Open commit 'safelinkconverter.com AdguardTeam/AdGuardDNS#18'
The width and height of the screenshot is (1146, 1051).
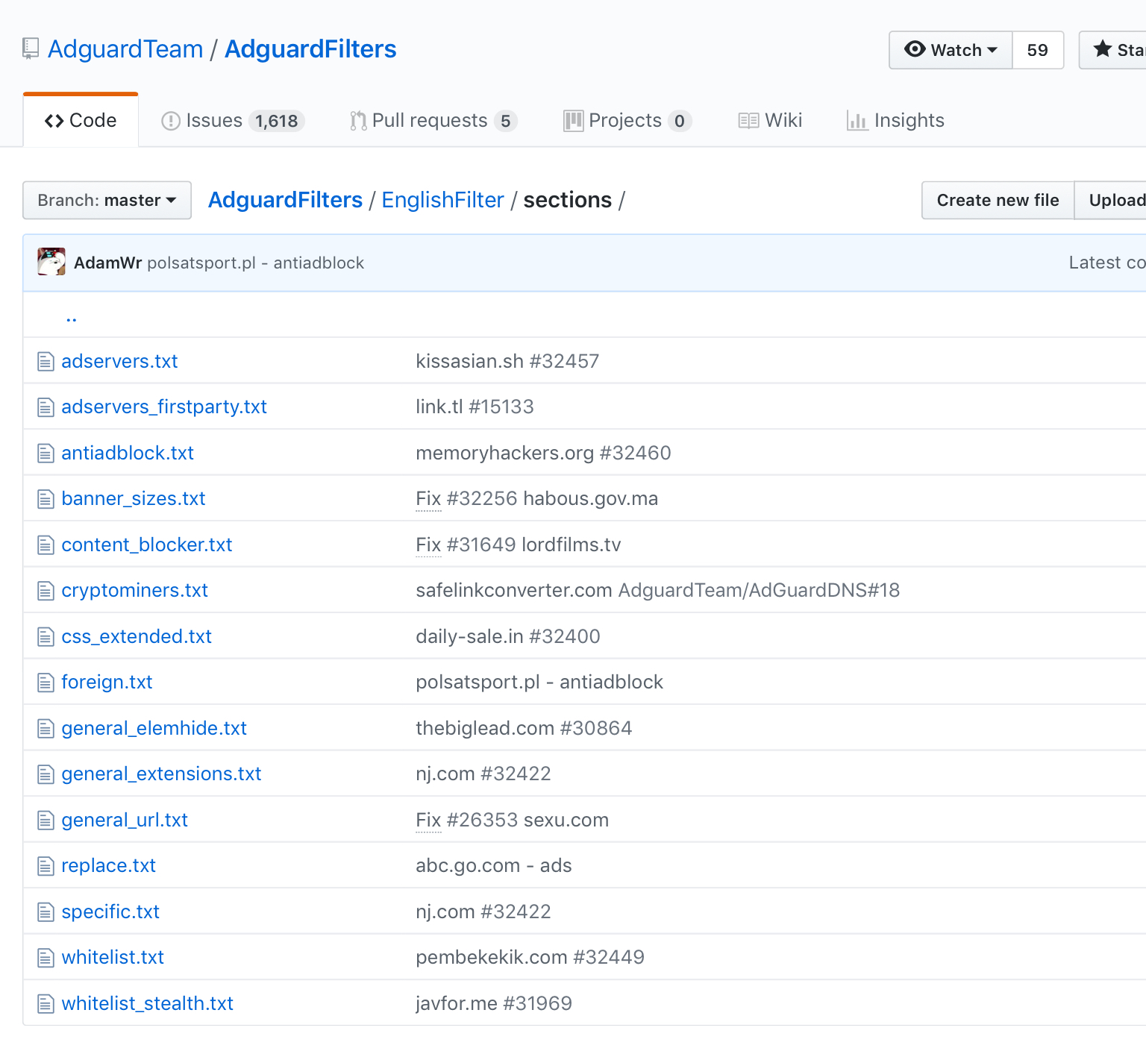pyautogui.click(x=658, y=591)
